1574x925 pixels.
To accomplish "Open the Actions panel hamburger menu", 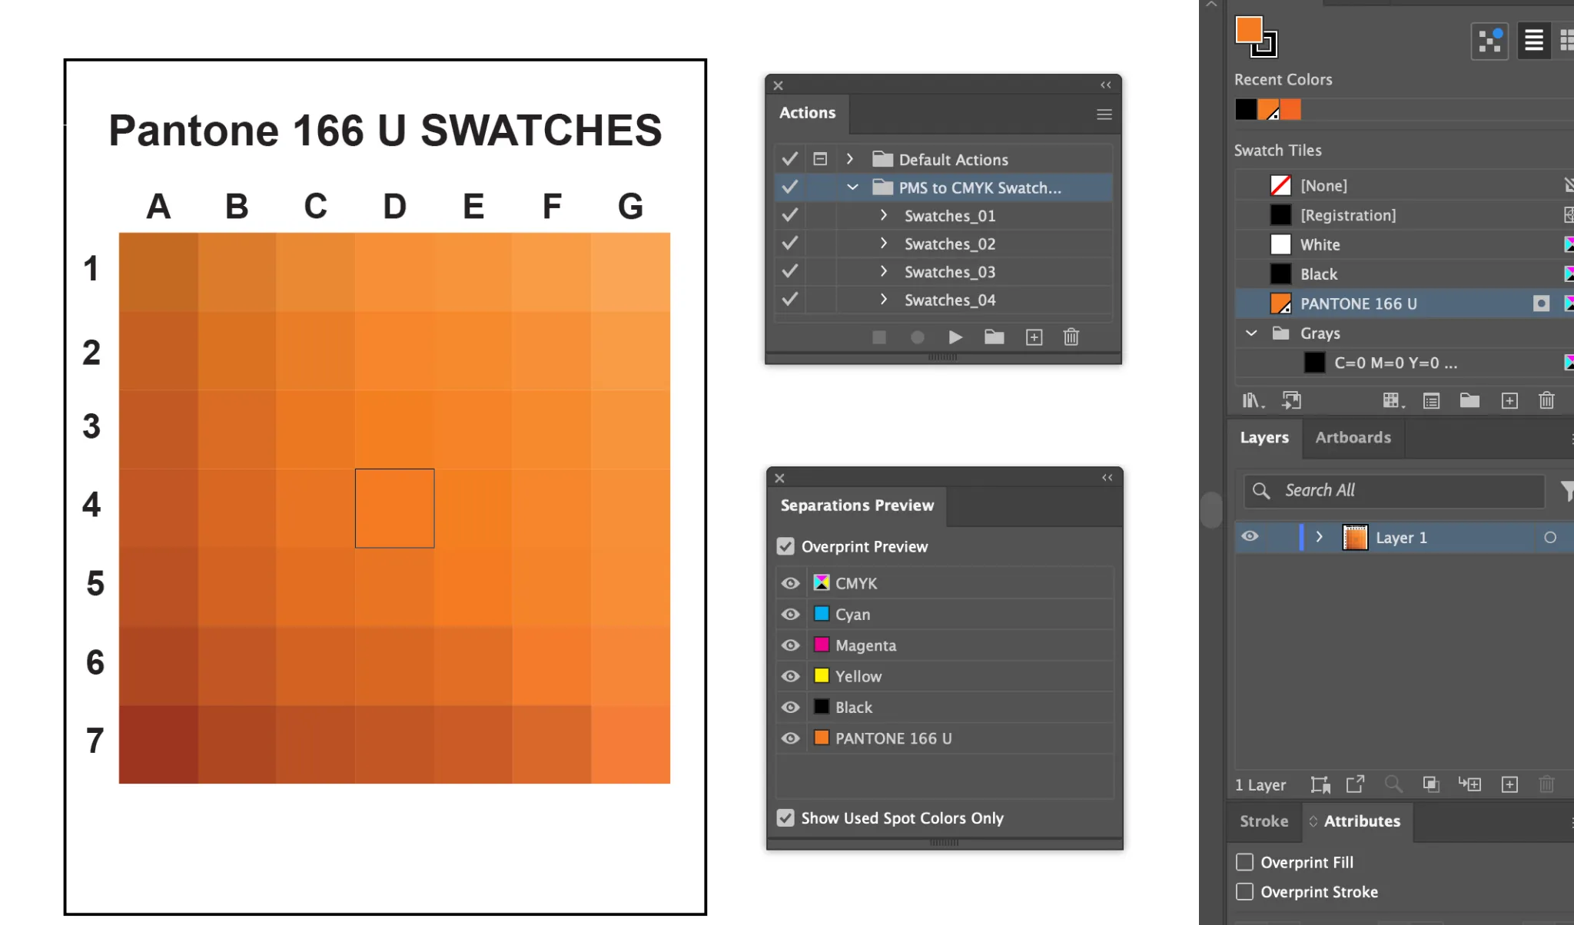I will (1104, 114).
